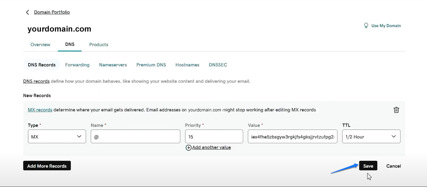This screenshot has height=187, width=427.
Task: View the Hostnames sub-tab
Action: coord(187,65)
